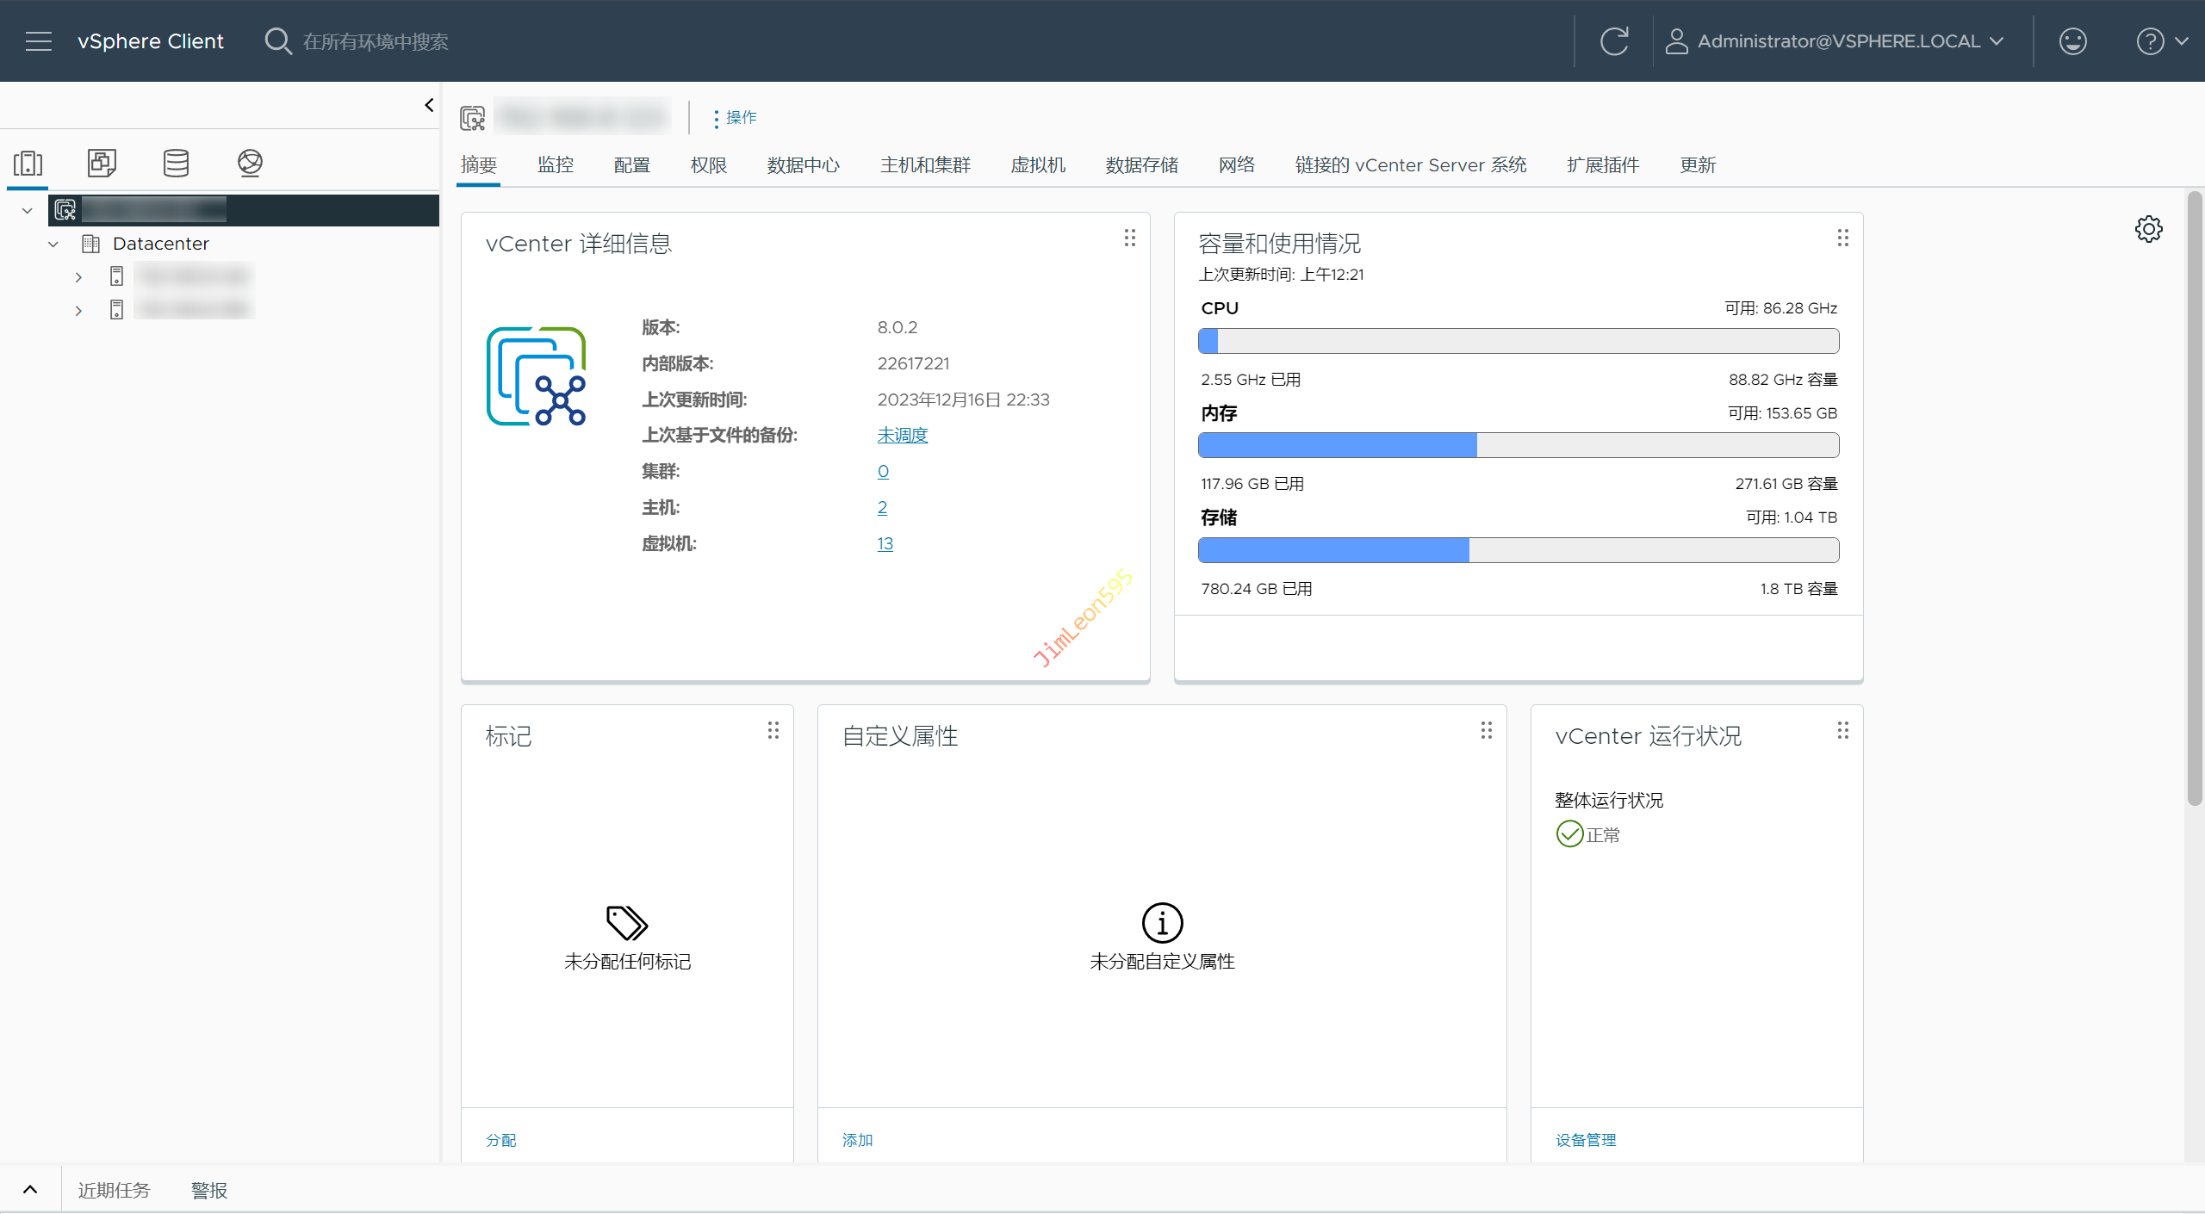Open drag handle menu on vCenter 详细信息 card
This screenshot has height=1214, width=2205.
pyautogui.click(x=1129, y=238)
